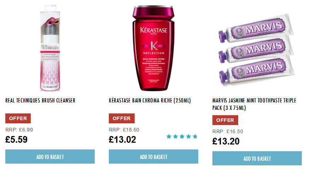Click the £5.59 price

point(16,140)
